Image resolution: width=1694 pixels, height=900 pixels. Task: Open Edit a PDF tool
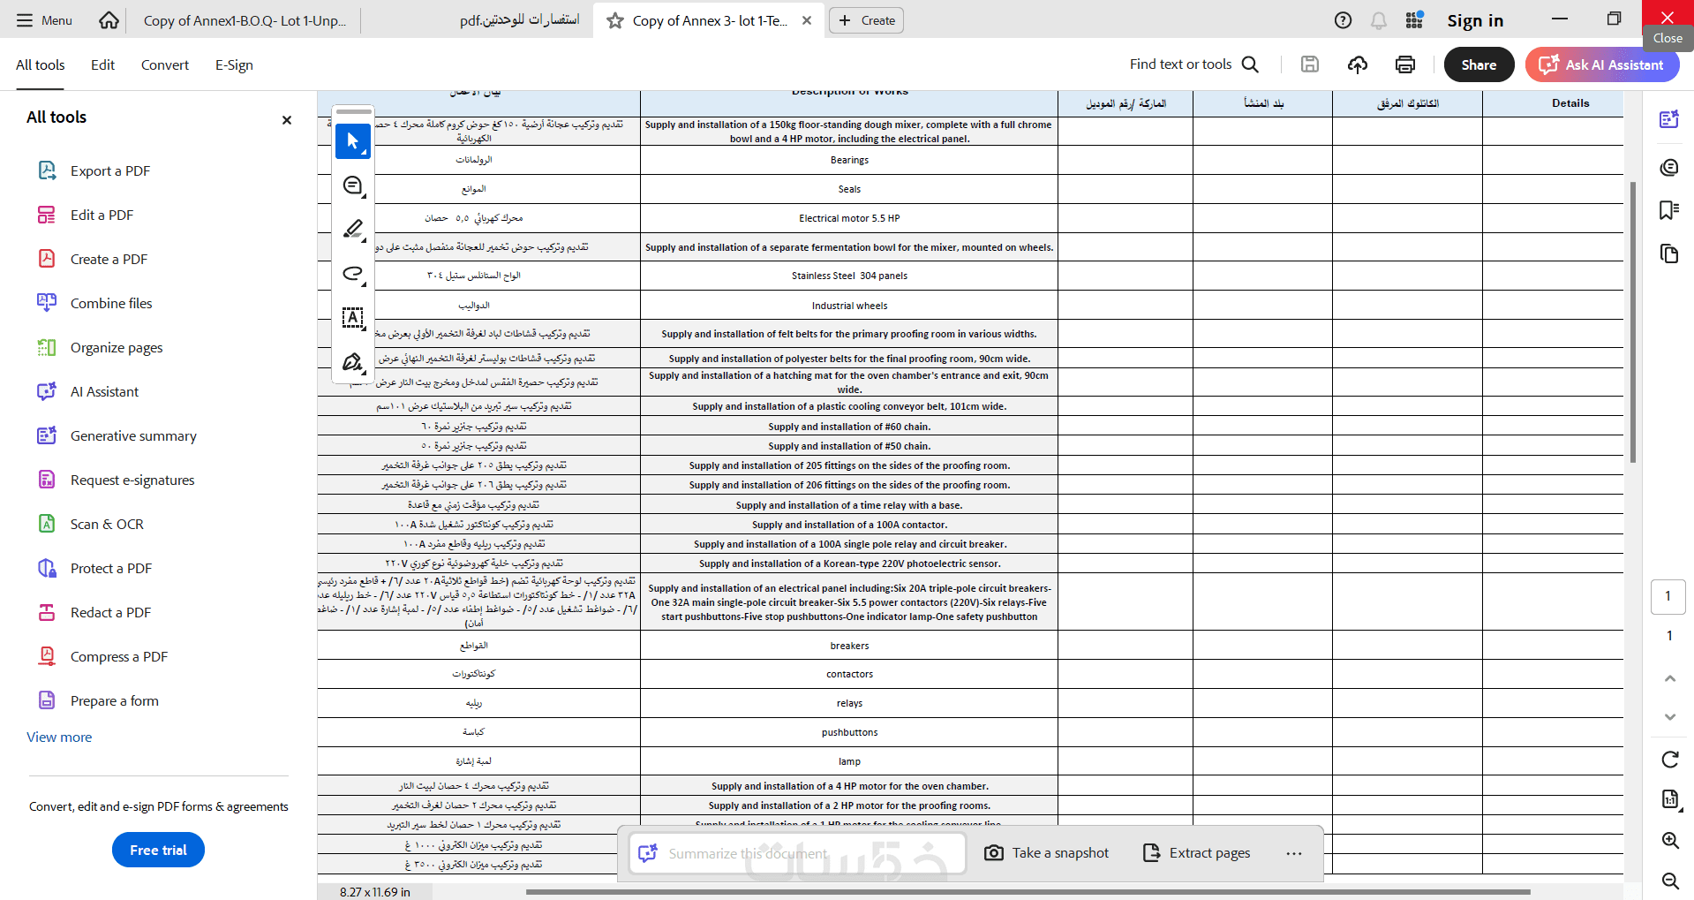tap(86, 215)
